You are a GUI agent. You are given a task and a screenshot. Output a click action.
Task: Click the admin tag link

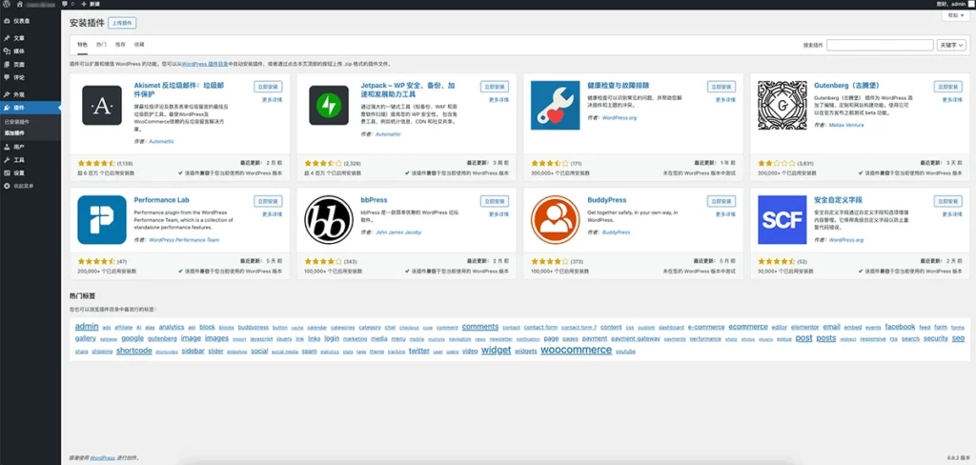pyautogui.click(x=87, y=326)
